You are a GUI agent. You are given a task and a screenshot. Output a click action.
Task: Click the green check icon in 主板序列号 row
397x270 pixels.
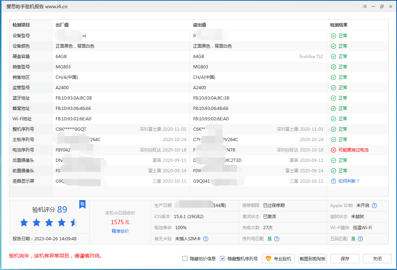pyautogui.click(x=333, y=140)
